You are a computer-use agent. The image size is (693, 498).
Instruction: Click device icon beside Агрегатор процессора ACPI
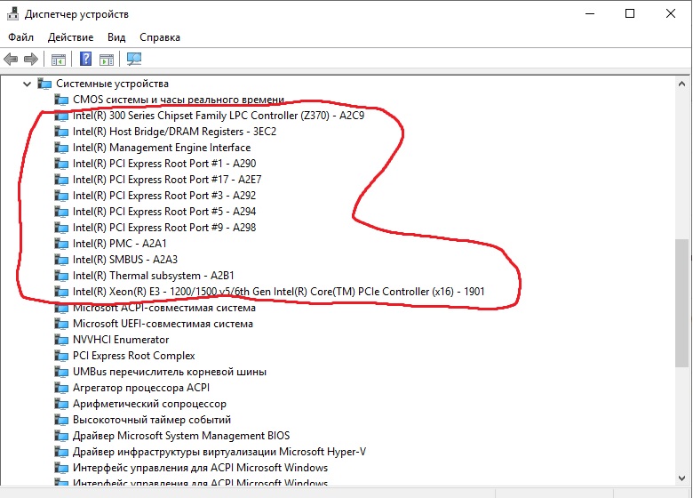pyautogui.click(x=61, y=388)
